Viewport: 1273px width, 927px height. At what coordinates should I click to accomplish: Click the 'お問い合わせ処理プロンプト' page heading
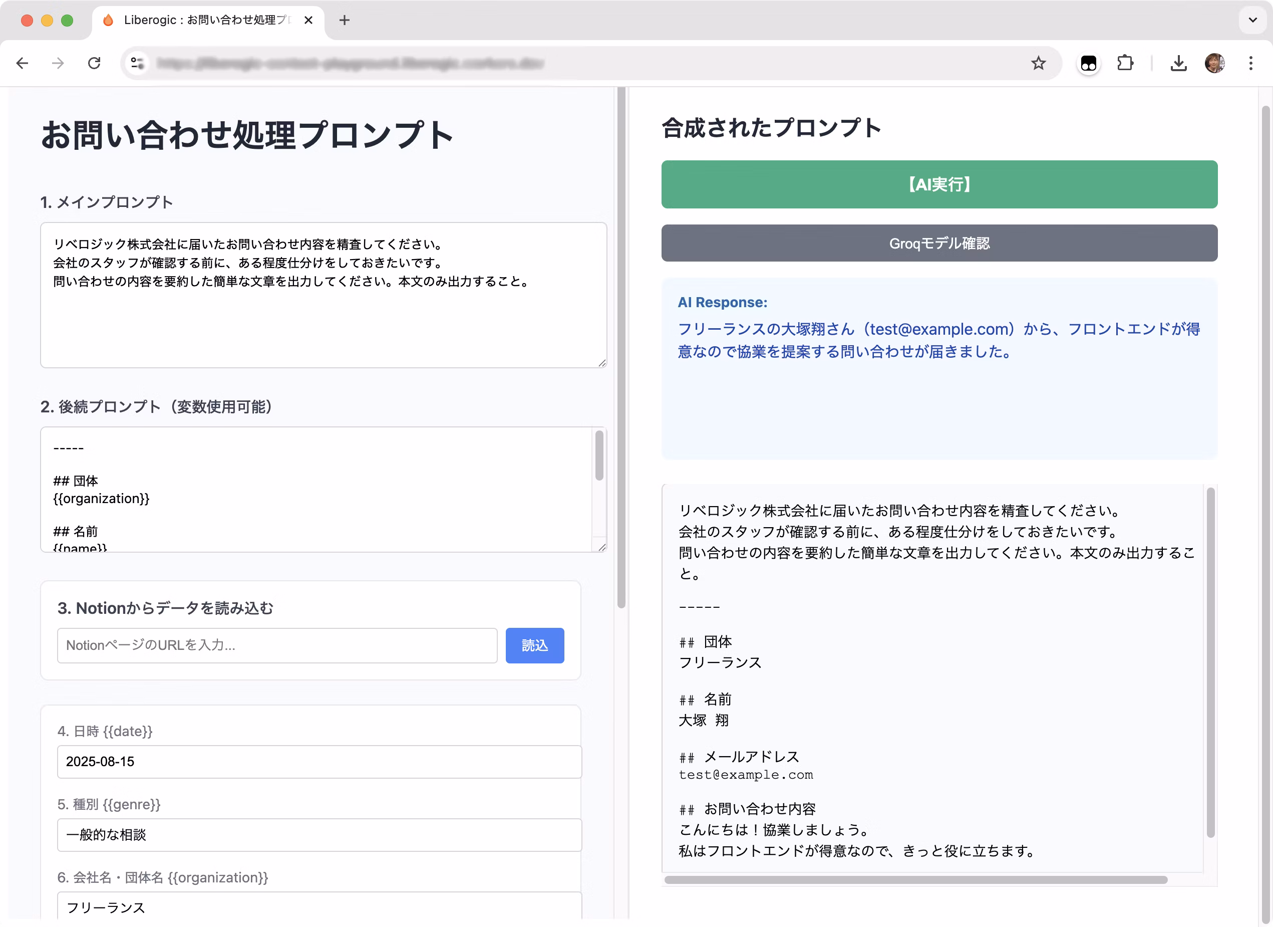point(247,135)
